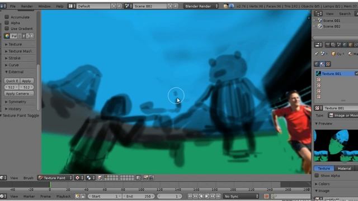This screenshot has width=358, height=201.
Task: Expand the Texture Mask panel
Action: (18, 51)
